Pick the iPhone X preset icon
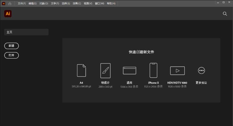 point(153,70)
